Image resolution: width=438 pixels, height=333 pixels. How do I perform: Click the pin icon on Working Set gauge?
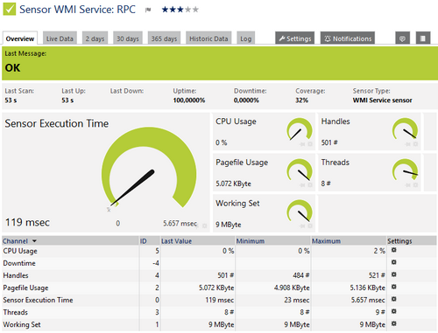click(x=302, y=226)
